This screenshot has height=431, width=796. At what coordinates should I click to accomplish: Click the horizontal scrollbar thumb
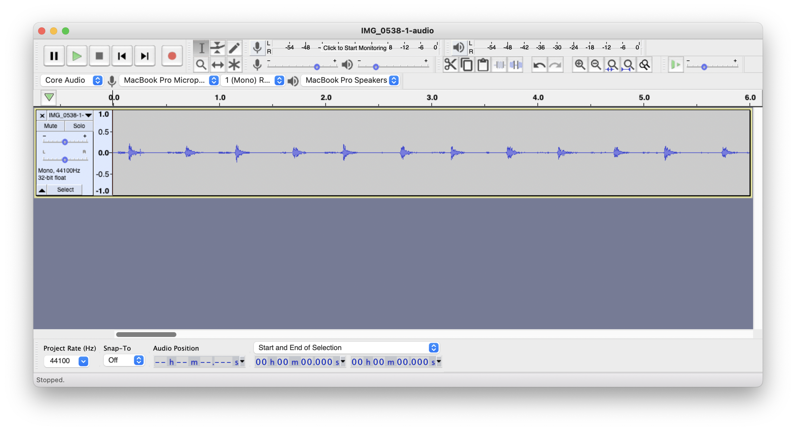click(x=146, y=334)
